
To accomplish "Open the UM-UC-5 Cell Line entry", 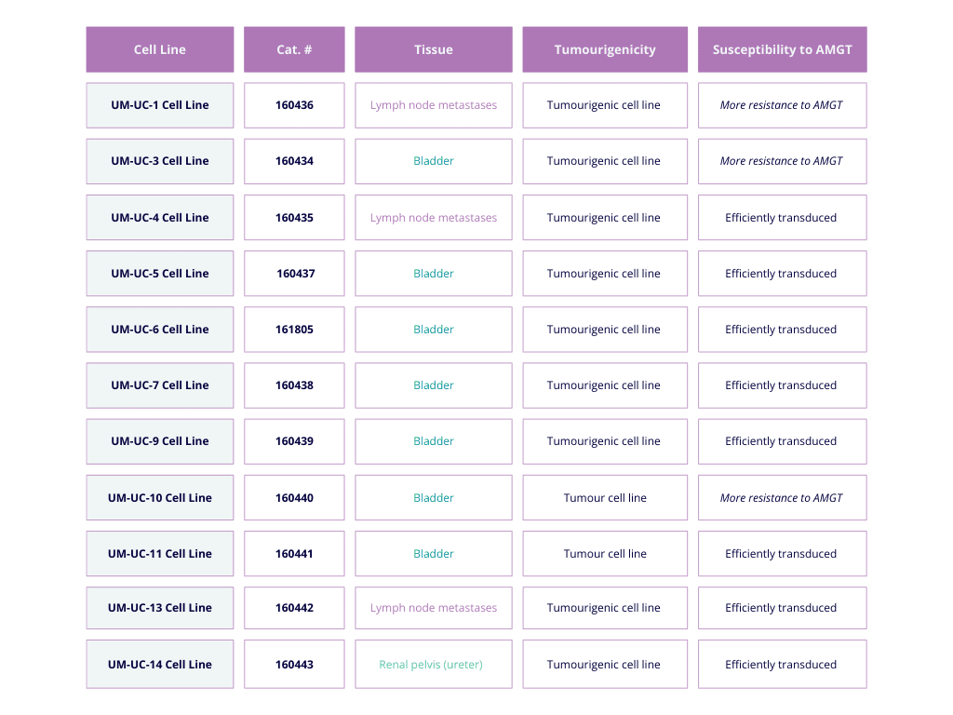I will point(160,274).
